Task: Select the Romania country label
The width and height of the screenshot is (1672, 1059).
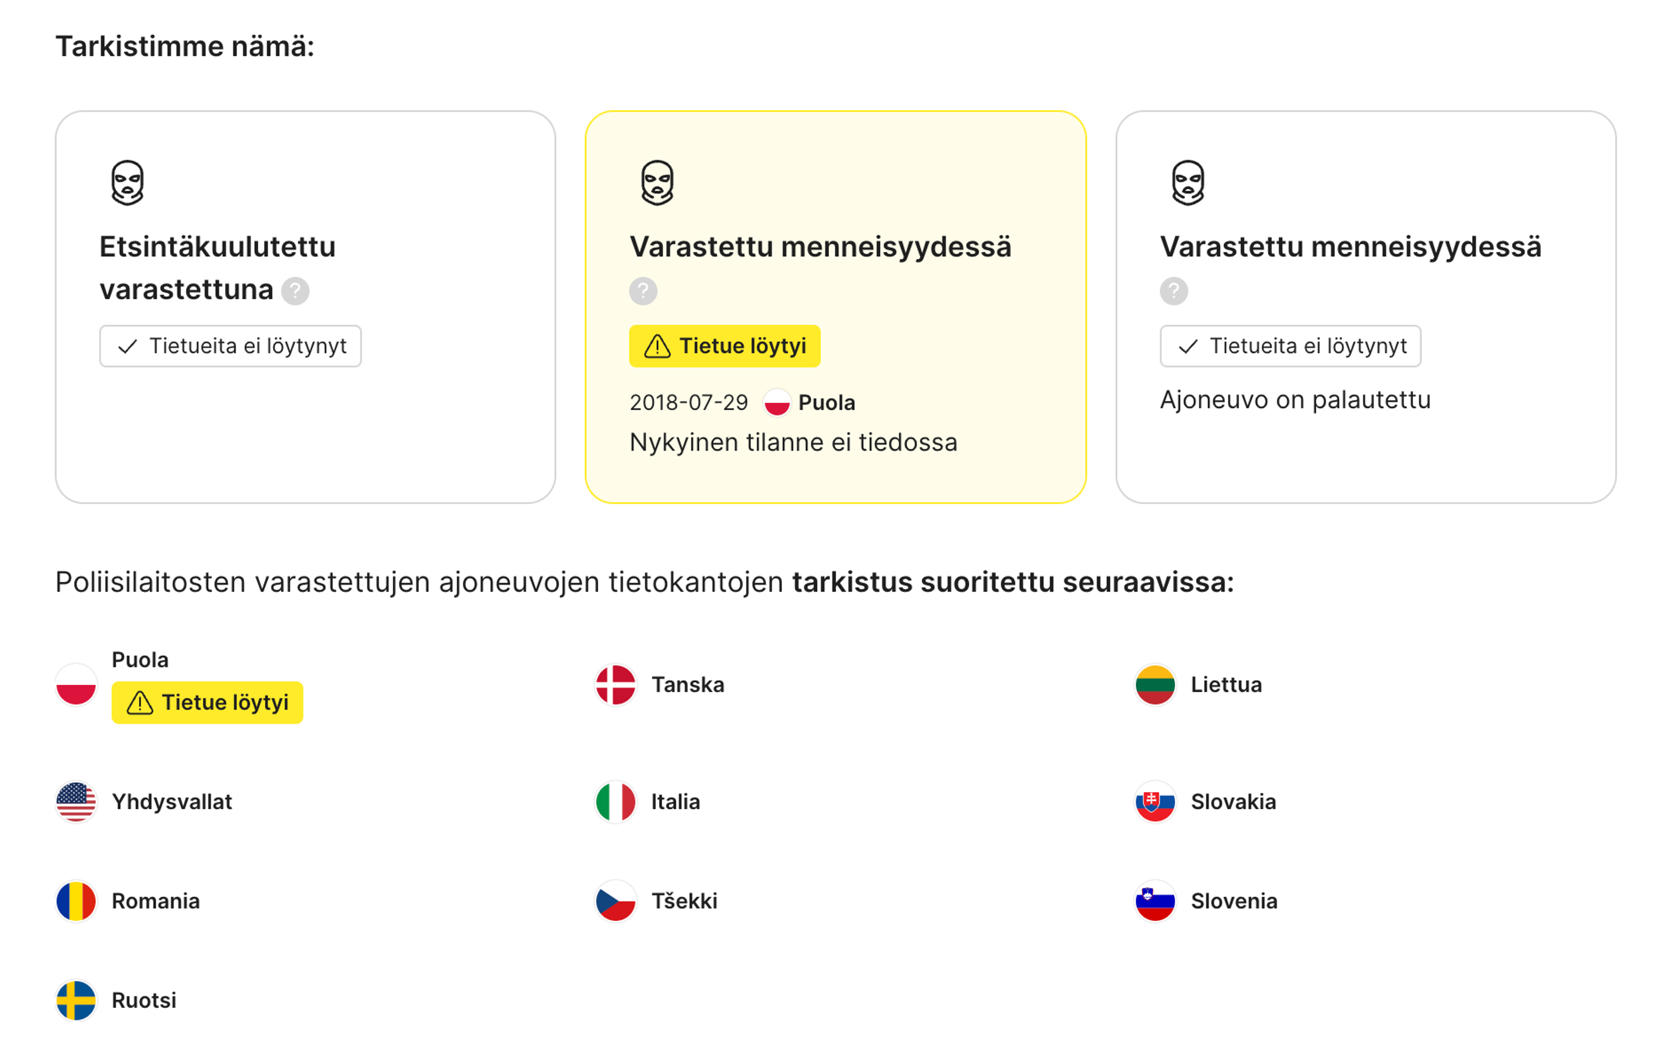Action: click(x=155, y=901)
